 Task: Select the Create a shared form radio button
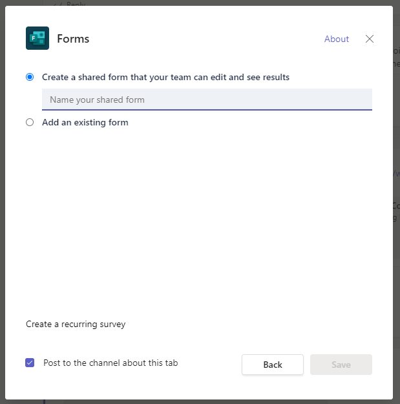(30, 77)
